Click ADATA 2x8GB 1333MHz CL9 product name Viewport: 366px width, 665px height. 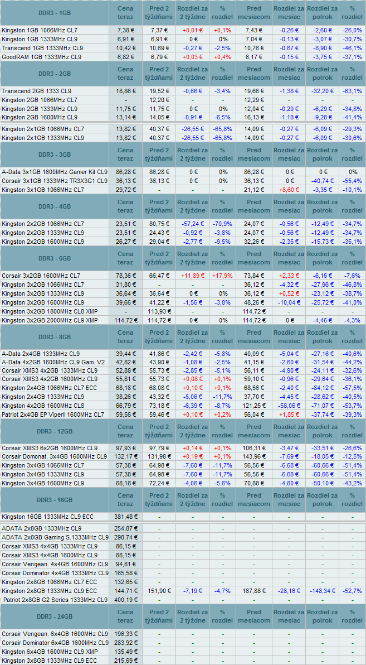click(42, 528)
